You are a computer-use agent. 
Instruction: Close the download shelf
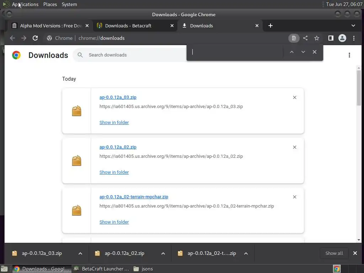pos(355,253)
